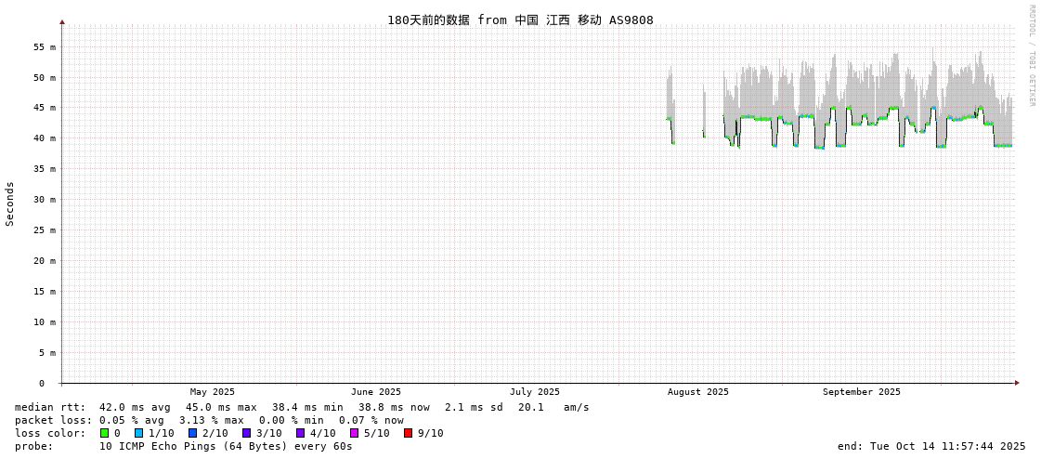The width and height of the screenshot is (1041, 459).
Task: Click the Seconds y-axis label
Action: coord(10,203)
